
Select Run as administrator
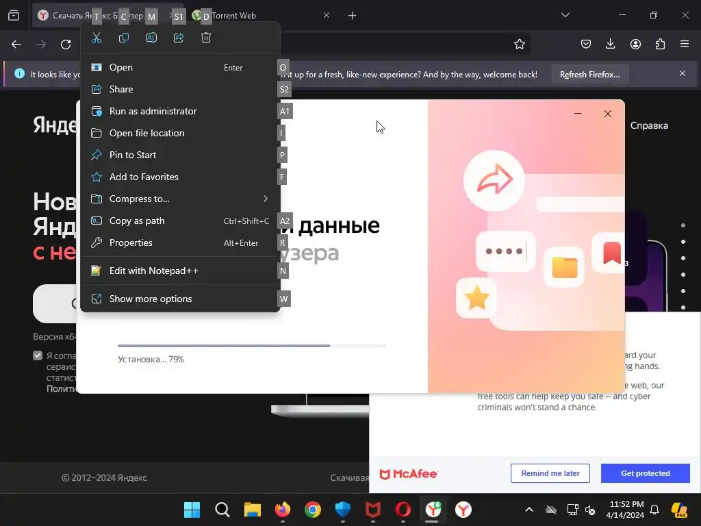[x=180, y=111]
